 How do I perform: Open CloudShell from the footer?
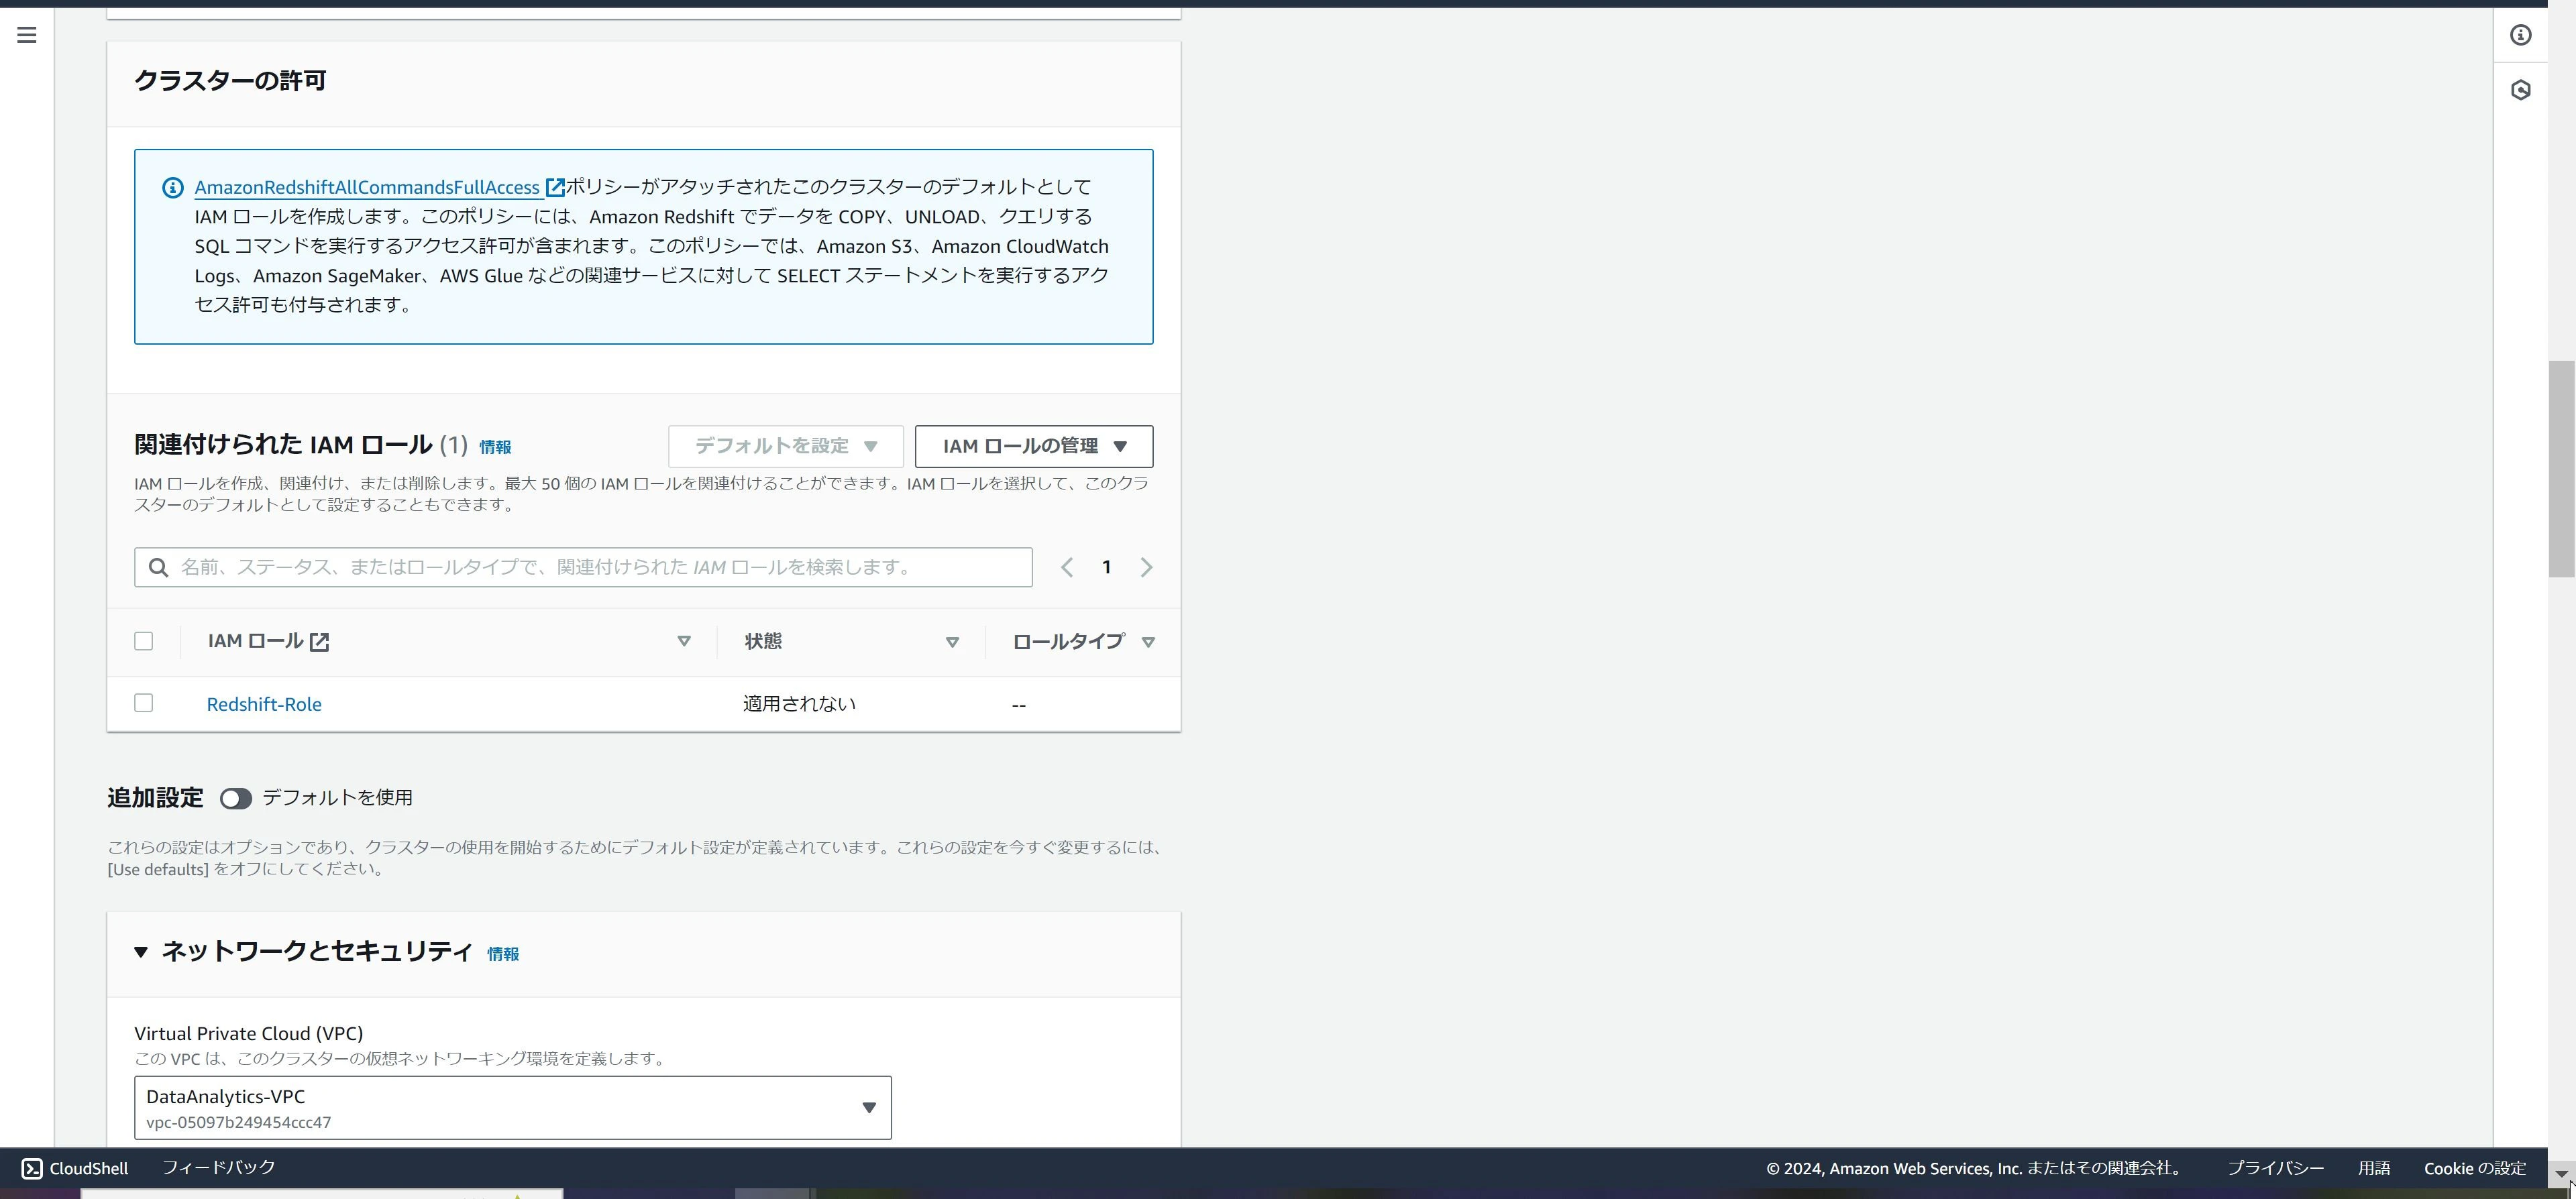[x=75, y=1168]
